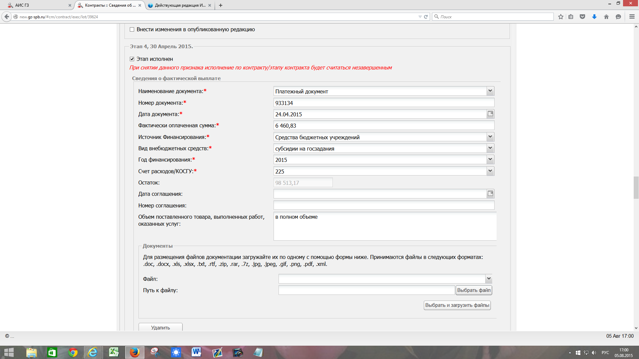Uncheck the Этап исполнен checkbox

132,59
